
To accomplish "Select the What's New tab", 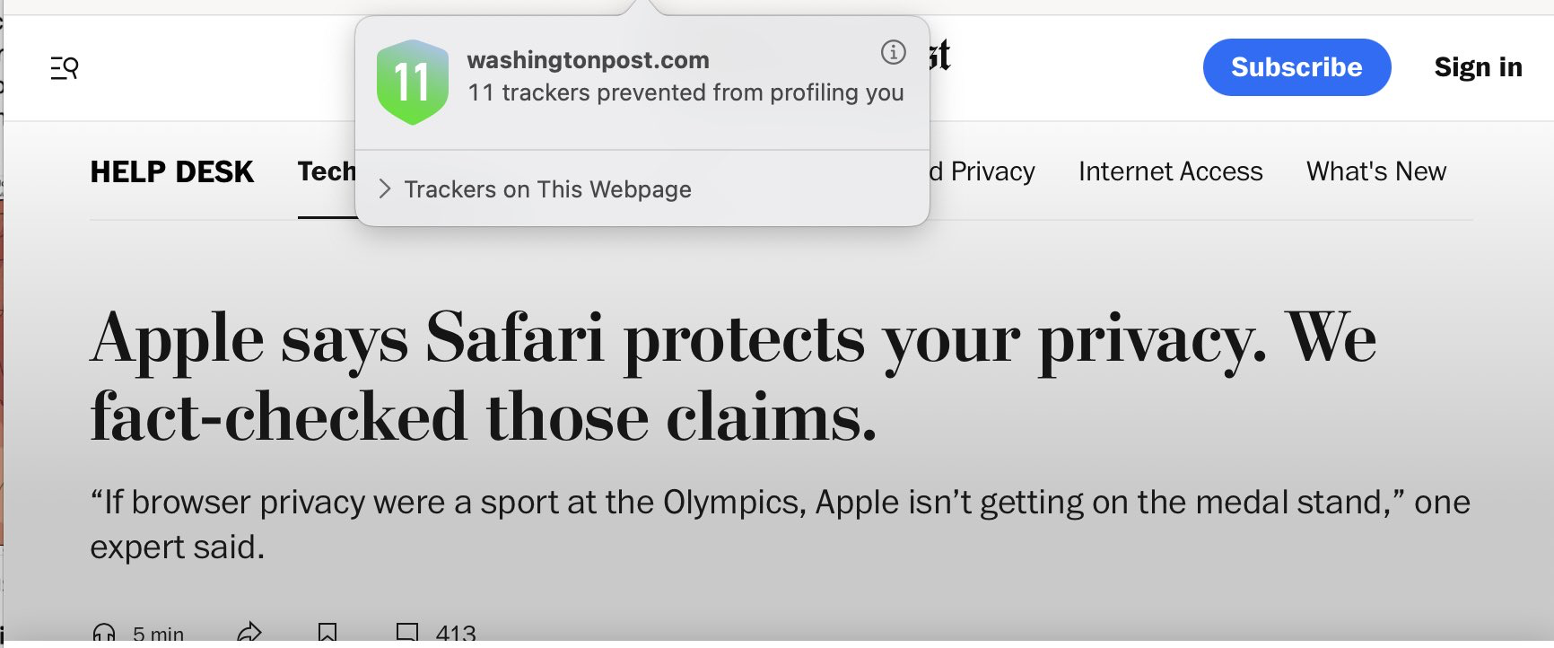I will tap(1375, 171).
